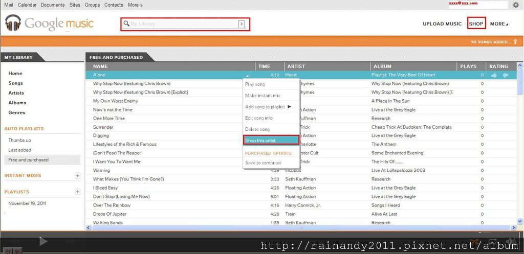Screen dimensions: 524x254
Task: Click the Play button in player bar
Action: [43, 241]
